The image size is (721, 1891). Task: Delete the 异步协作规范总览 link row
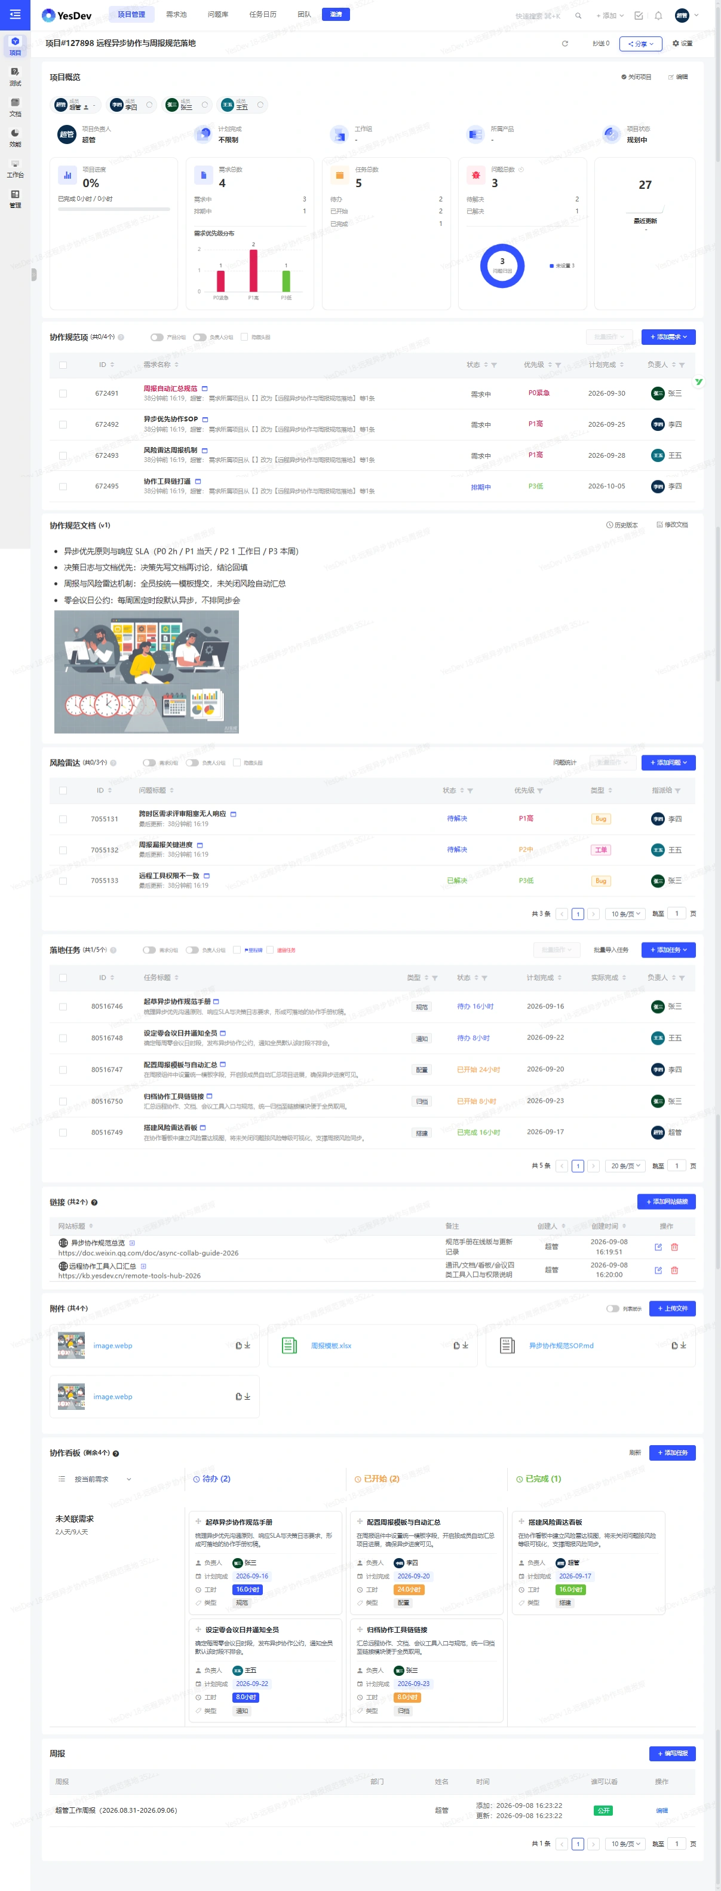click(x=674, y=1247)
